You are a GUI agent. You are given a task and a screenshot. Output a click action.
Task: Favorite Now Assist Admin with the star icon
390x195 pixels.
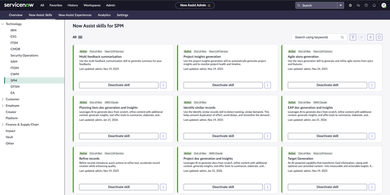point(209,5)
